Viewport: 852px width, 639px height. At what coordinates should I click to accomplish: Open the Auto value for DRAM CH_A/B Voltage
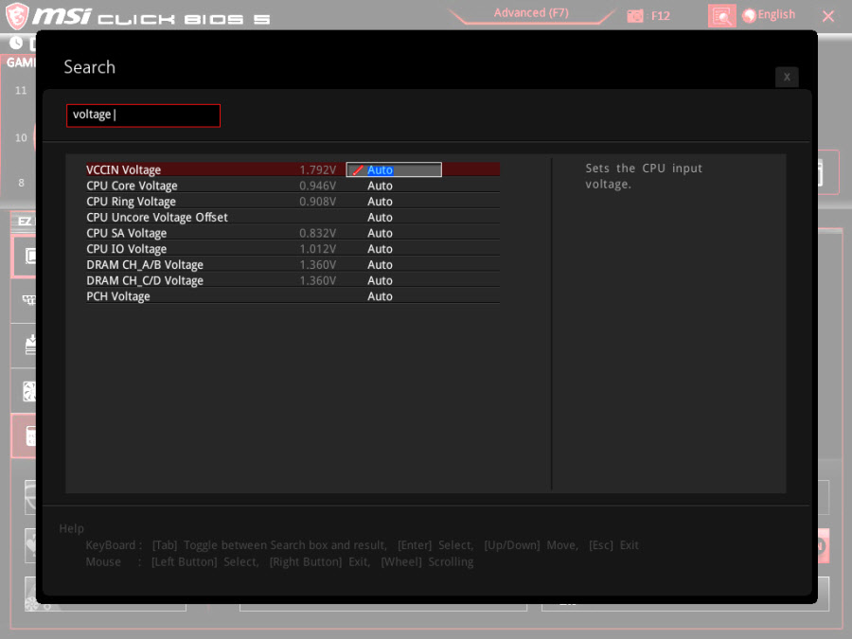(x=380, y=265)
